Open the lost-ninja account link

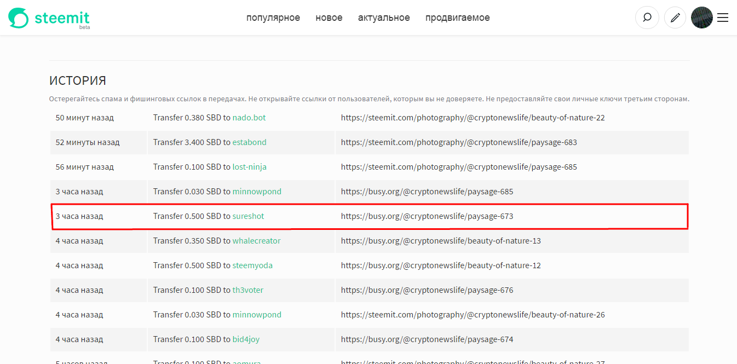(250, 167)
